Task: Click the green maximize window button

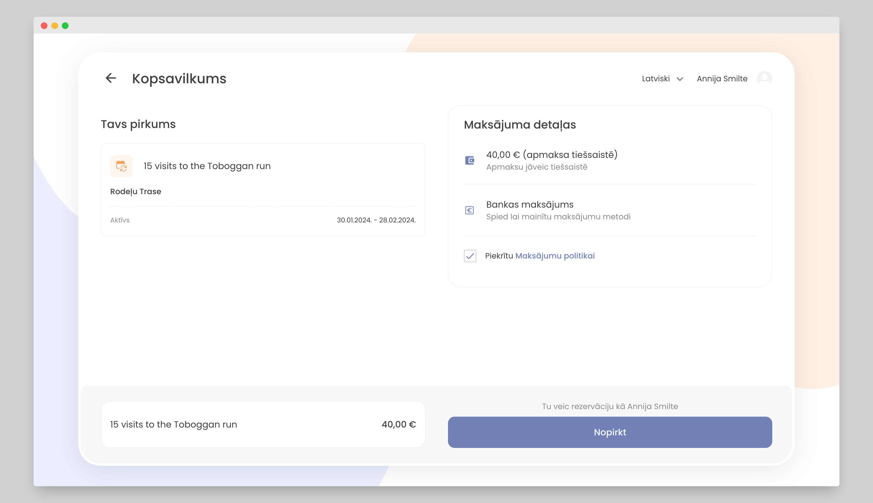Action: tap(65, 26)
